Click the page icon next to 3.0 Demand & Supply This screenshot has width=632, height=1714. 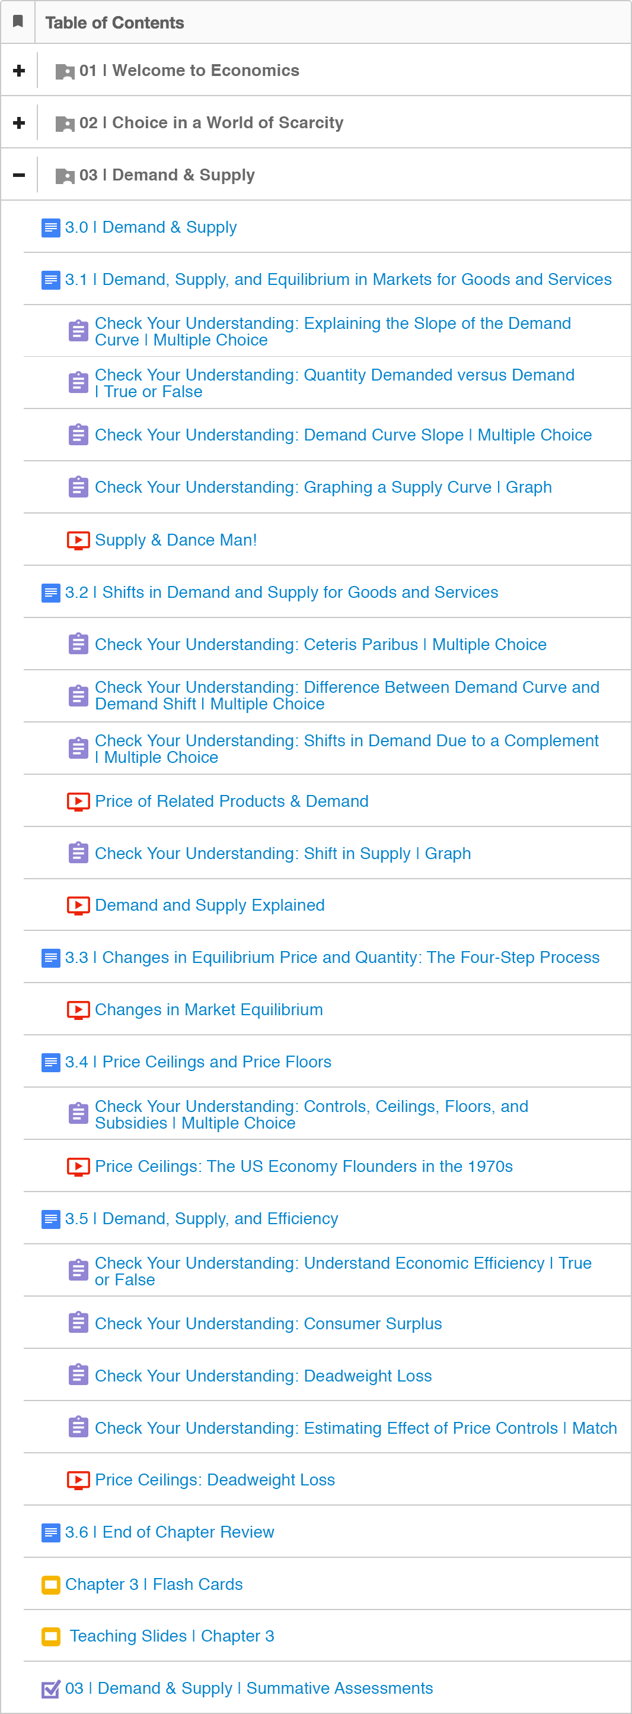(50, 227)
